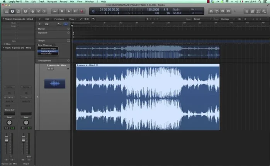Image resolution: width=270 pixels, height=166 pixels.
Task: Open the Beat Mapping dropdown
Action: click(x=46, y=45)
